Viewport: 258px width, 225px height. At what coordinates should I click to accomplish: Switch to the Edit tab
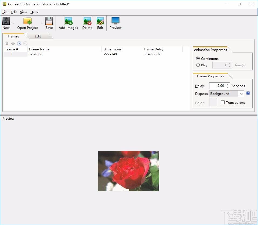[38, 36]
